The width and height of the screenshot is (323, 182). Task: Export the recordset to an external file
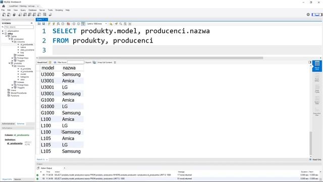point(94,62)
